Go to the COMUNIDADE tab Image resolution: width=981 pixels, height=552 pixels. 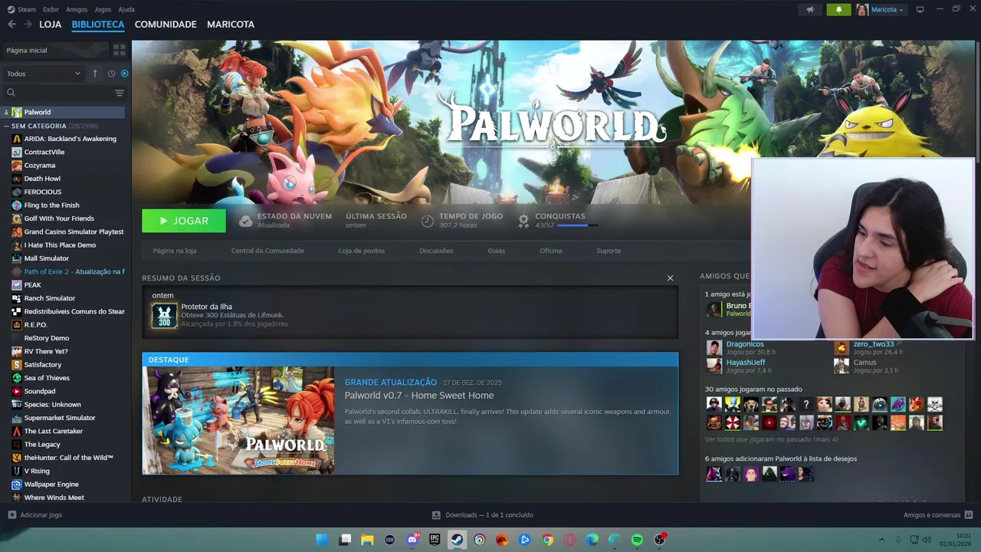pyautogui.click(x=166, y=25)
